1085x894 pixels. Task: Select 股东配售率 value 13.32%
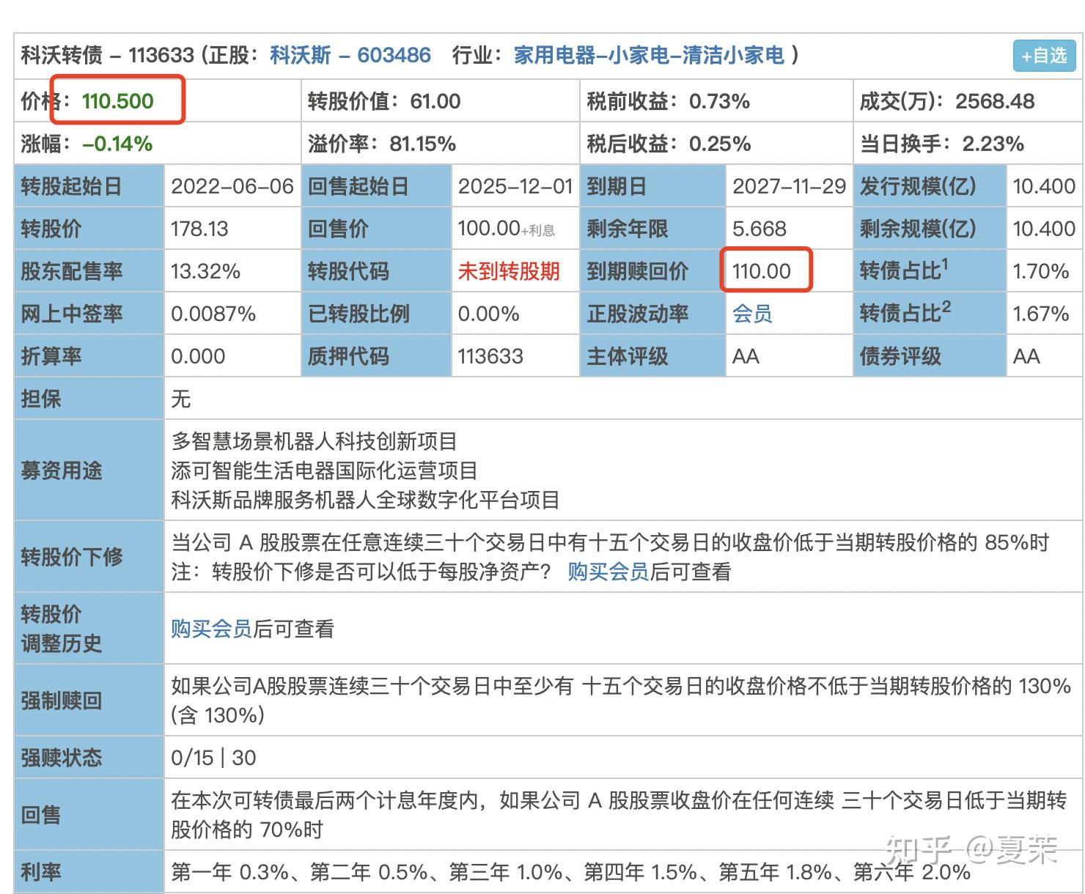205,271
